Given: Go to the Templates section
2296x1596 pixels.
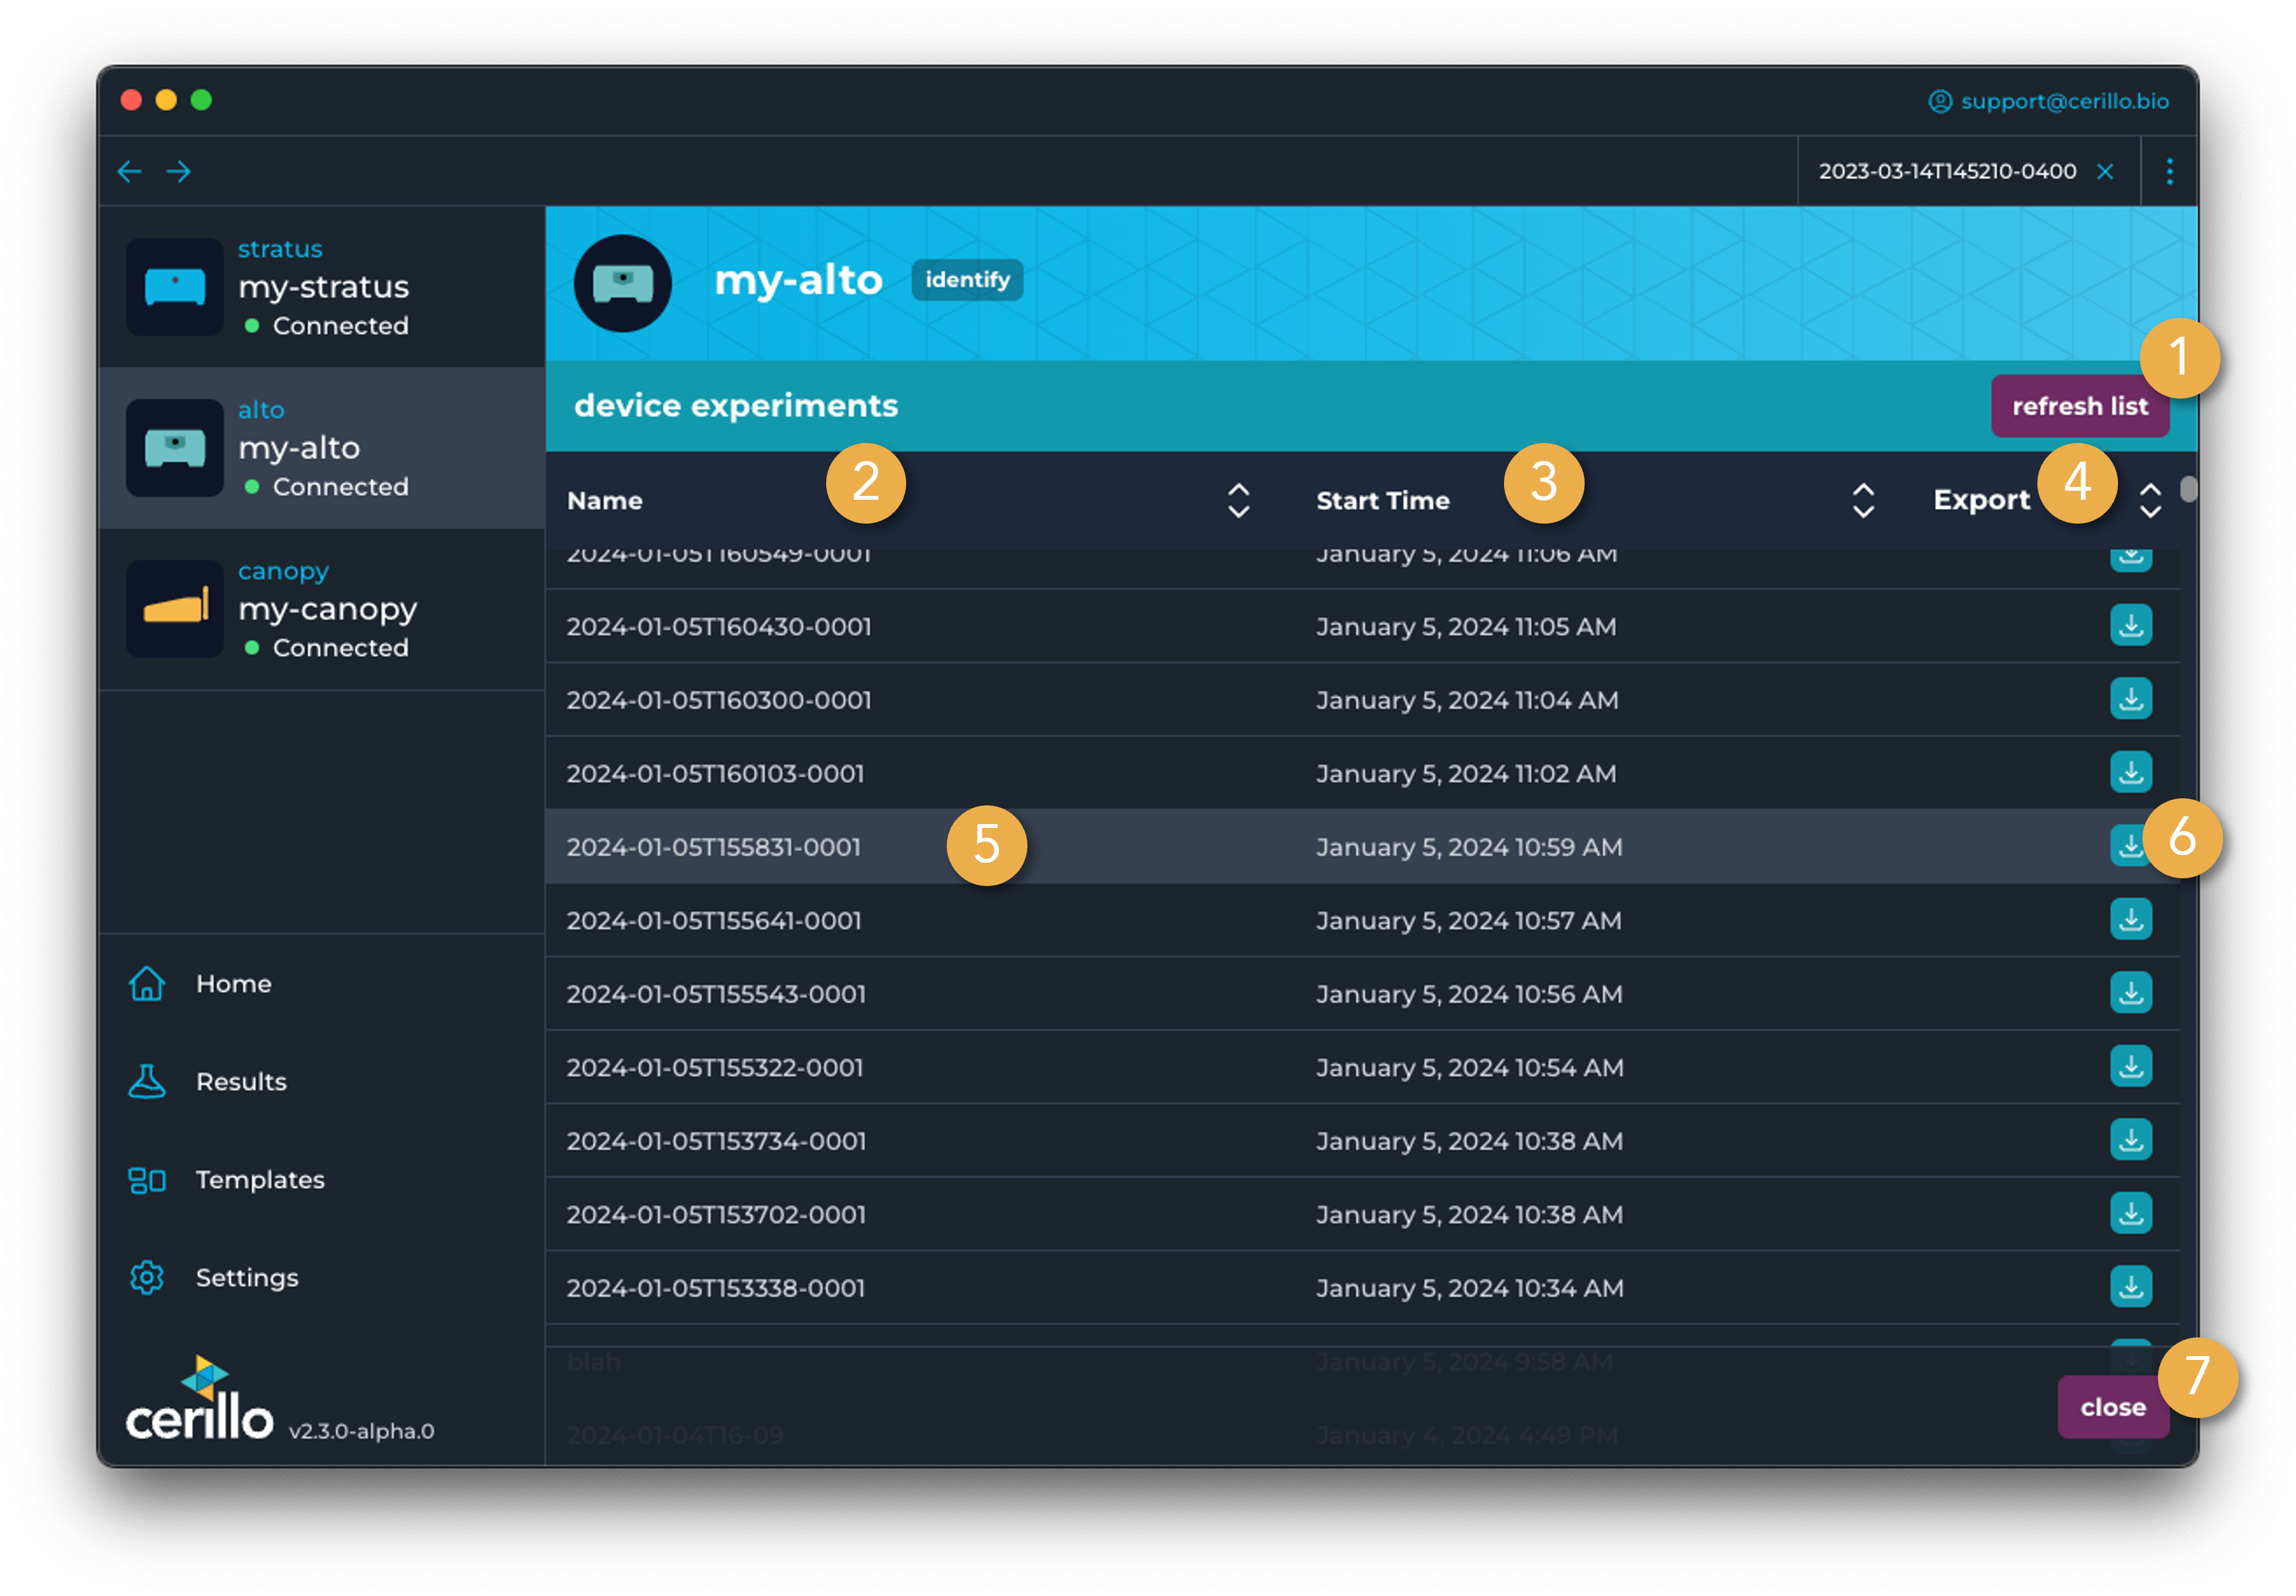Looking at the screenshot, I should tap(259, 1180).
